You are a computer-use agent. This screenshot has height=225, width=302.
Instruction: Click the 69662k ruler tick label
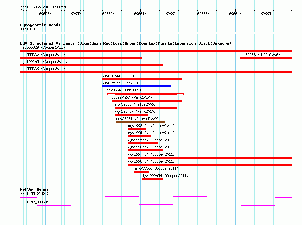(x=172, y=14)
